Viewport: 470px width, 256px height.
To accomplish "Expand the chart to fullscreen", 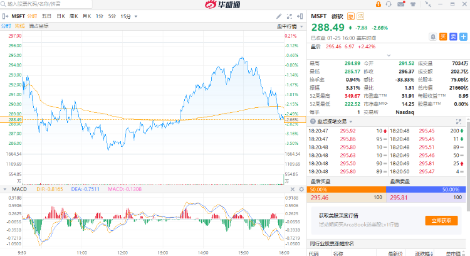I will 290,16.
